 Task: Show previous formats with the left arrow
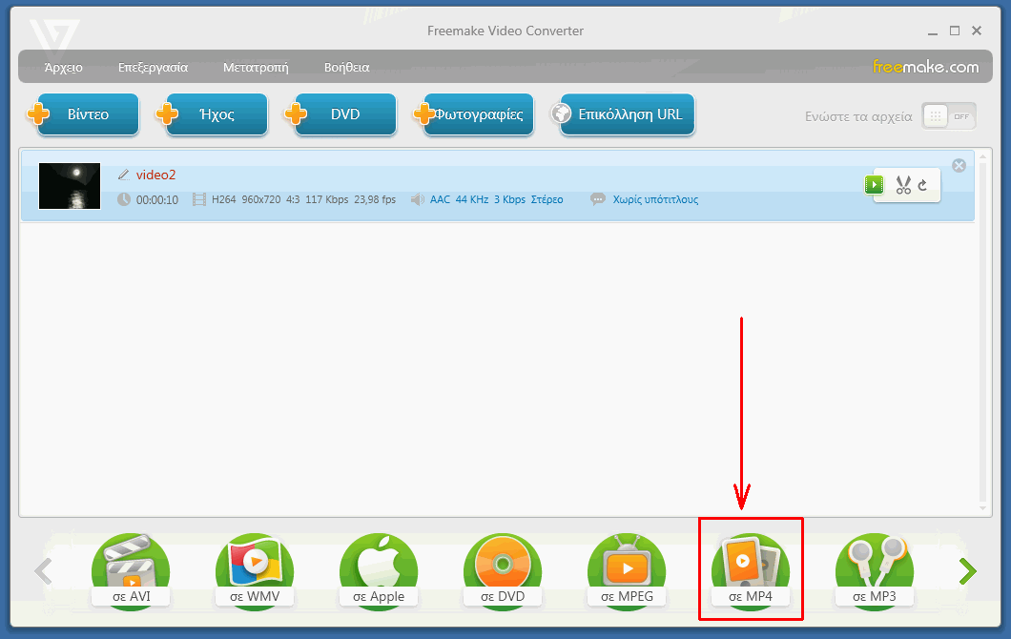point(43,571)
